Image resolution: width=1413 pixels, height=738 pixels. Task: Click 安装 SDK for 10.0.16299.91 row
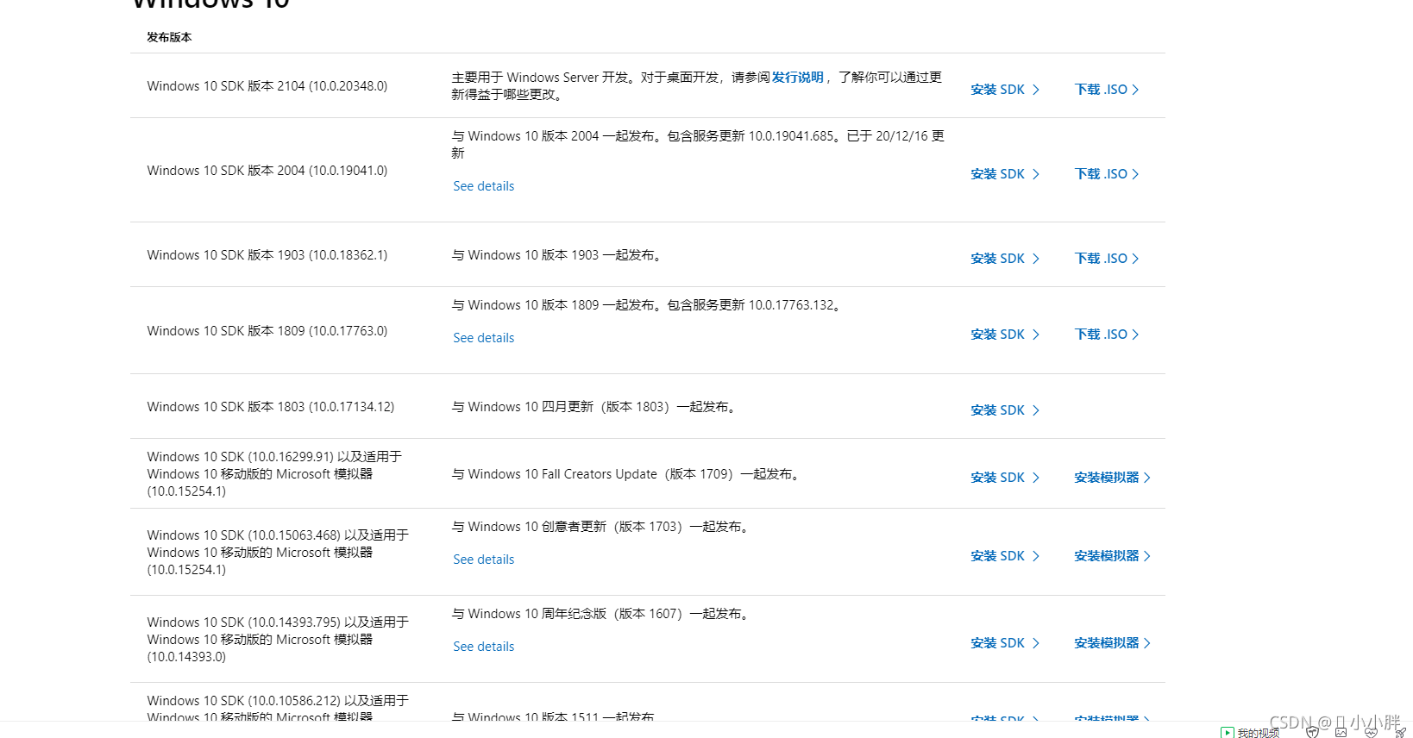click(1005, 478)
